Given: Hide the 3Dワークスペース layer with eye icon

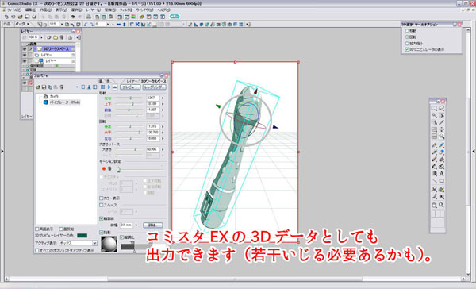Looking at the screenshot, I should click(x=25, y=49).
